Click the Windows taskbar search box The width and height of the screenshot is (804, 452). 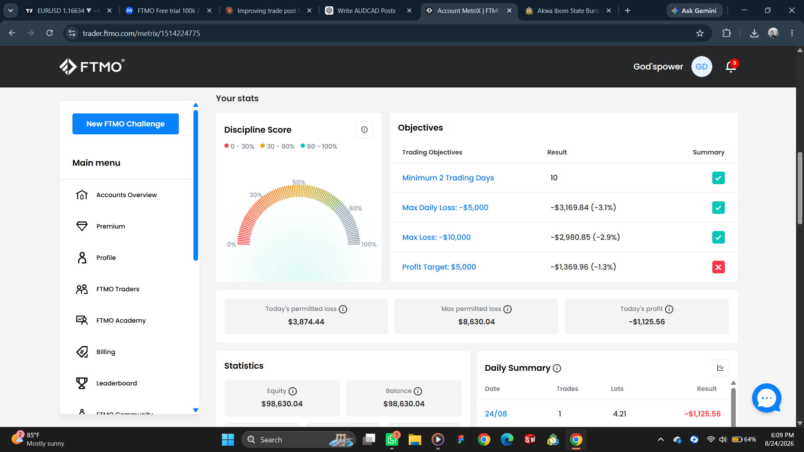[x=299, y=439]
